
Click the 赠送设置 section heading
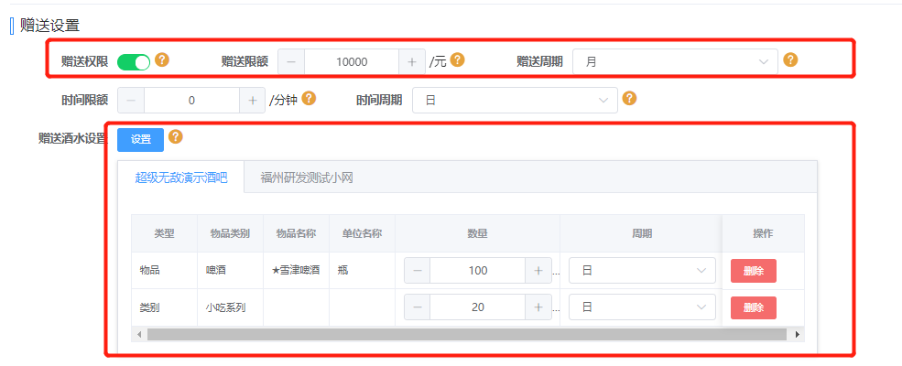pyautogui.click(x=49, y=26)
